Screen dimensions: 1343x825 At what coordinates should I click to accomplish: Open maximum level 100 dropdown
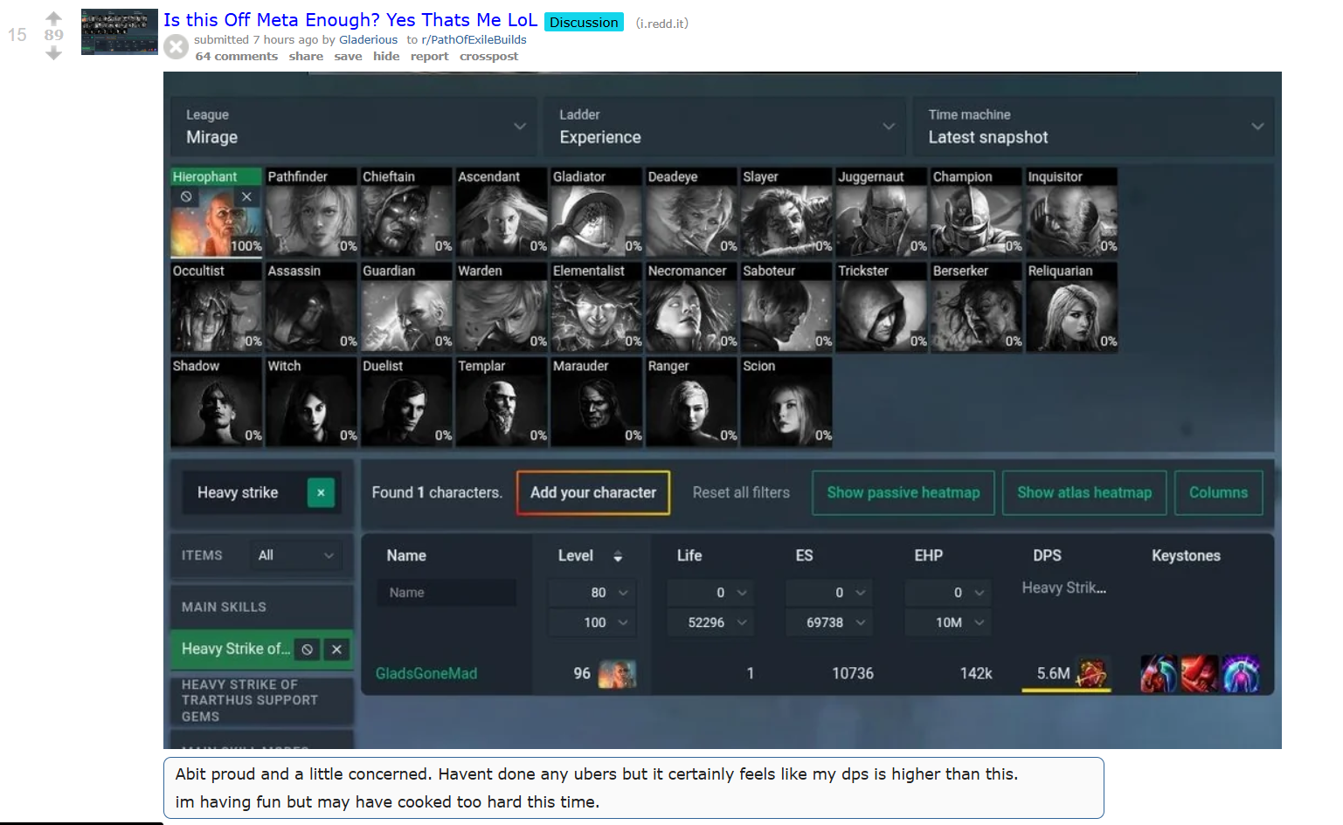pyautogui.click(x=592, y=622)
